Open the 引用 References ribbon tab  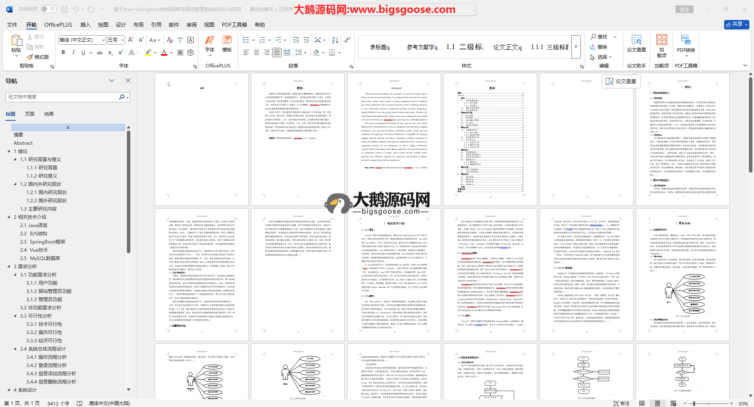click(156, 25)
